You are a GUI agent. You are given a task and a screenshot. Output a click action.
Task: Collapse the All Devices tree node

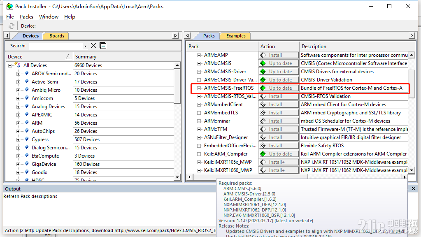pyautogui.click(x=10, y=65)
